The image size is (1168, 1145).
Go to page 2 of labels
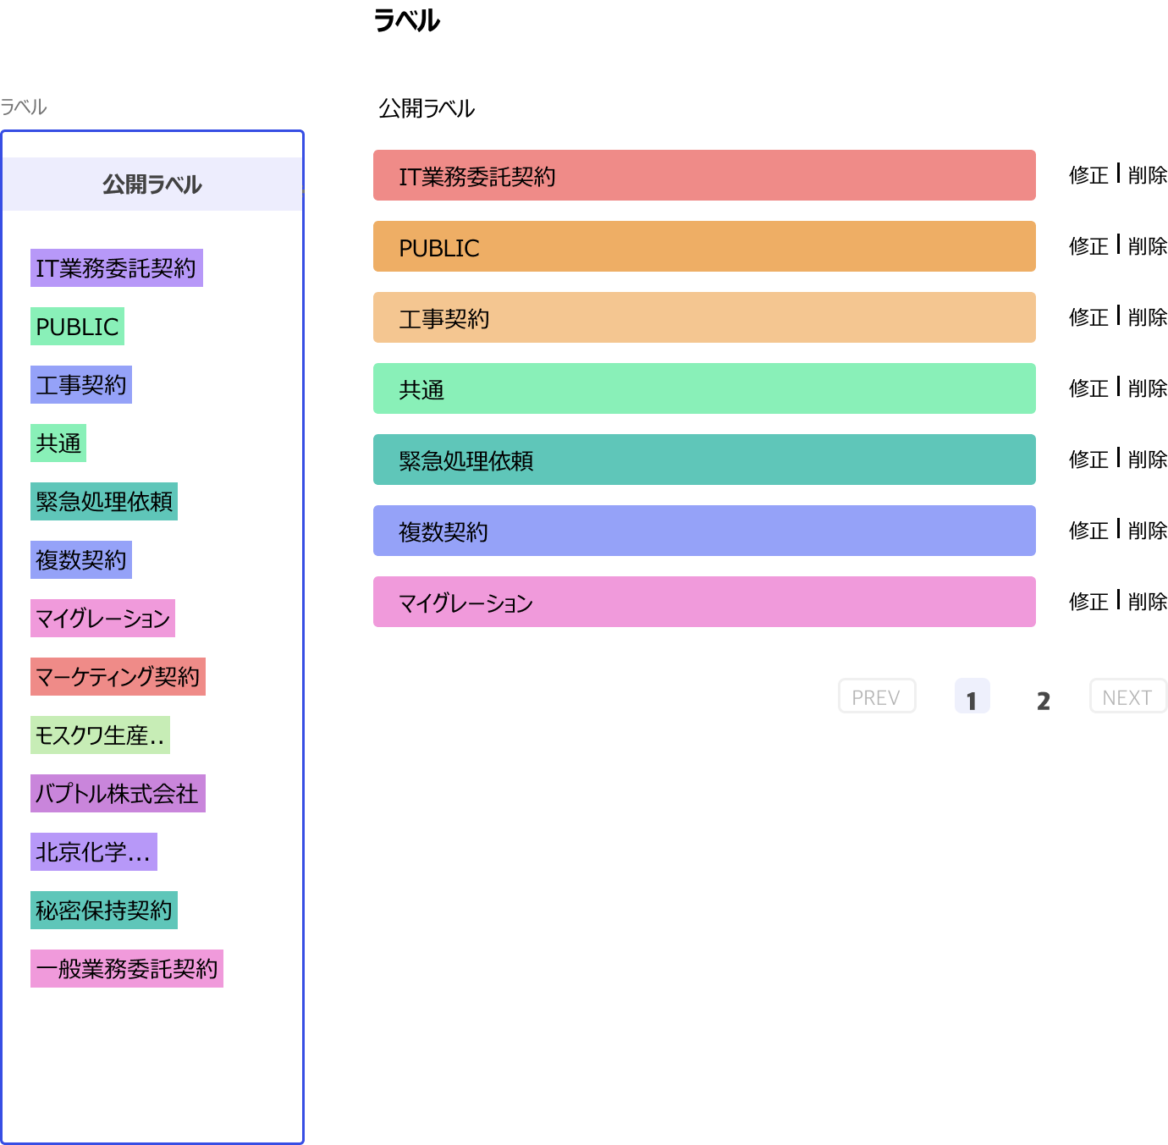pos(1043,700)
